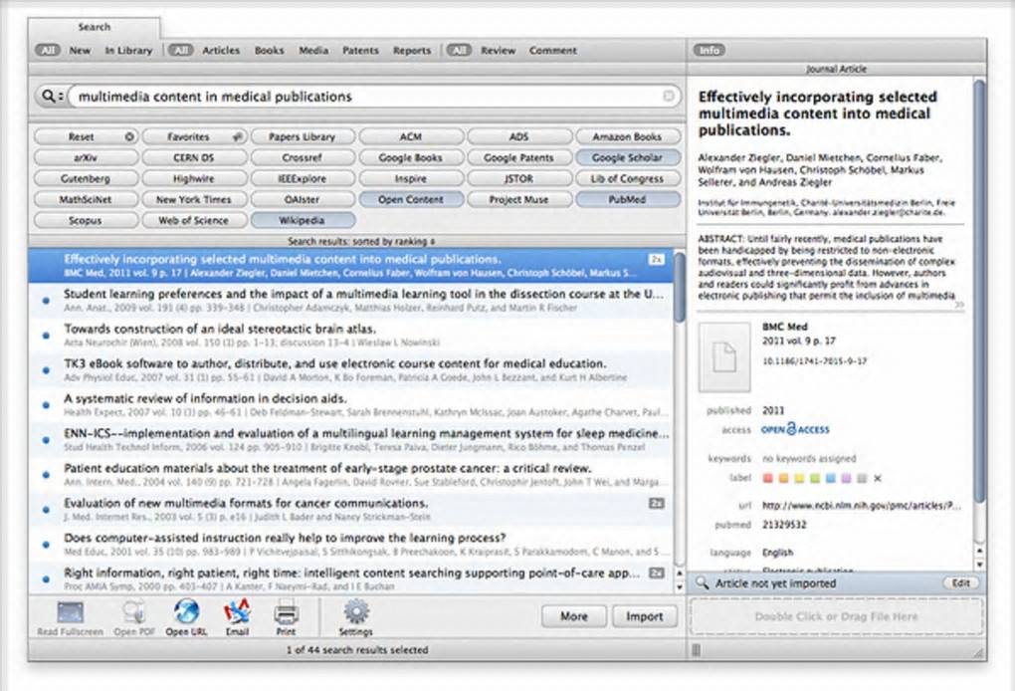
Task: Pick the green label color
Action: click(814, 479)
